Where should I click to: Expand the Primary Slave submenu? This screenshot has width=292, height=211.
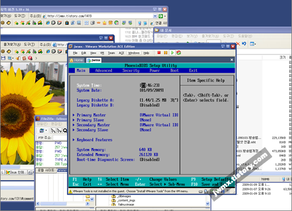[90, 120]
